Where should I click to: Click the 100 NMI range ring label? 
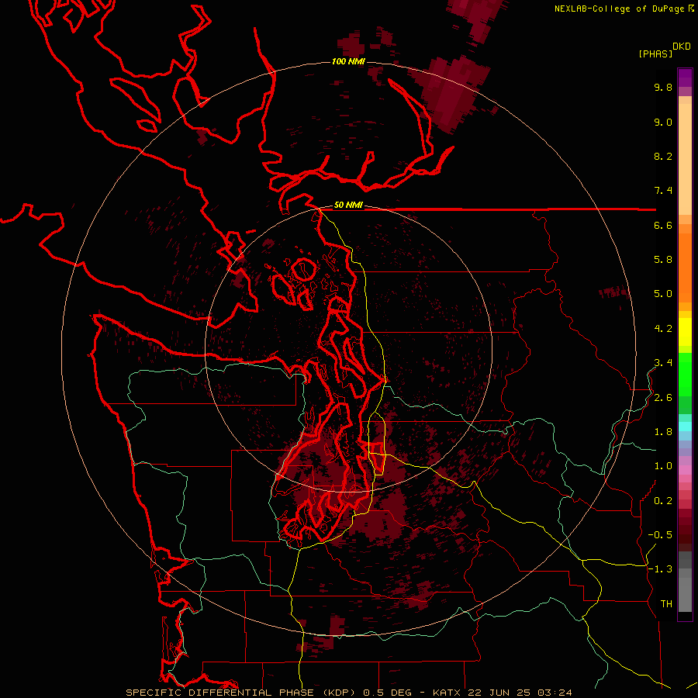(348, 61)
